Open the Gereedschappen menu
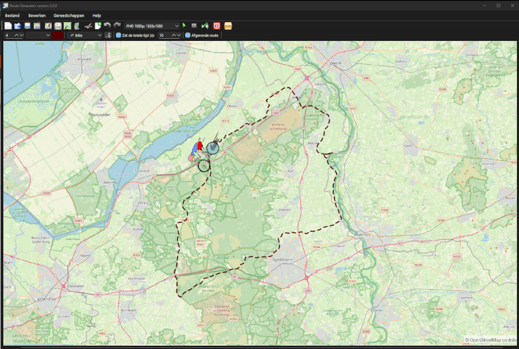 tap(68, 15)
